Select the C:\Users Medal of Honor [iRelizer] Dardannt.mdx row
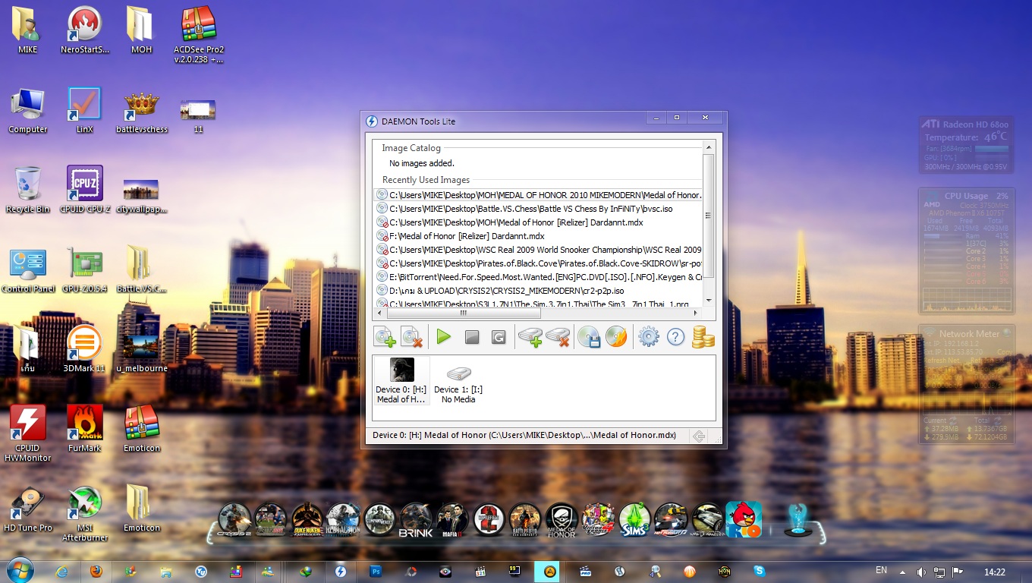Viewport: 1032px width, 583px height. pyautogui.click(x=539, y=222)
